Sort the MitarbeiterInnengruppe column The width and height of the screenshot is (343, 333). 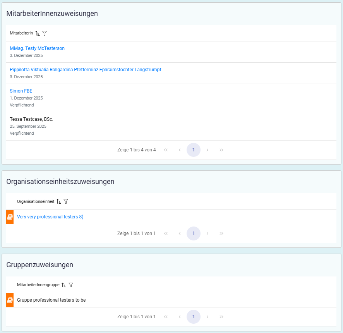[x=64, y=285]
